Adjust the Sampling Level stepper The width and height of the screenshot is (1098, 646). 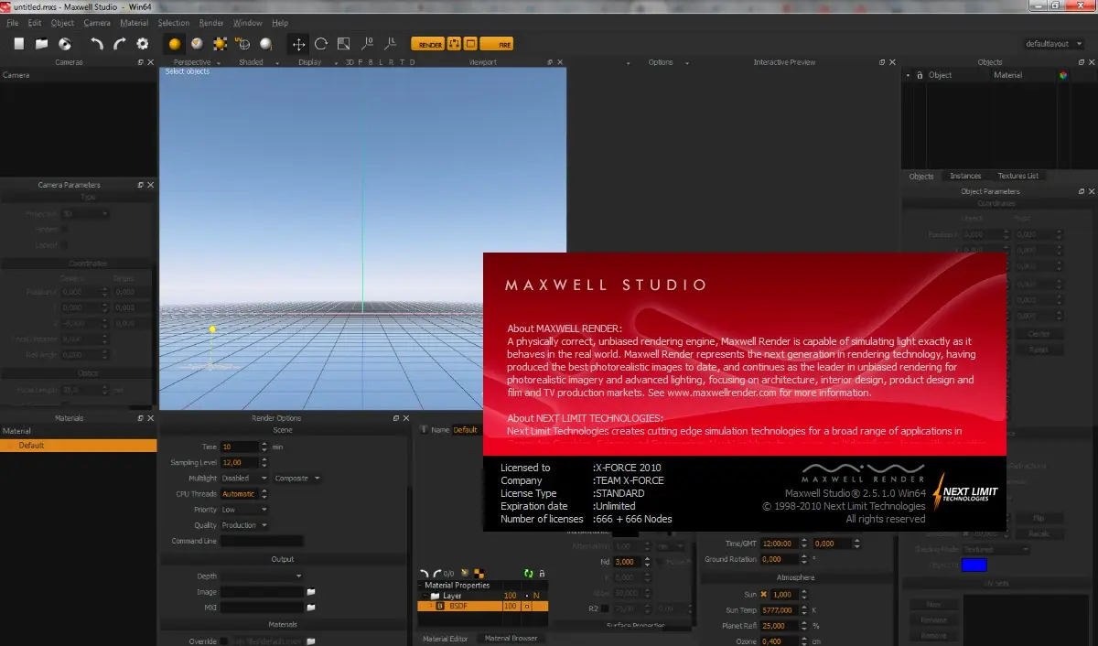pos(264,462)
